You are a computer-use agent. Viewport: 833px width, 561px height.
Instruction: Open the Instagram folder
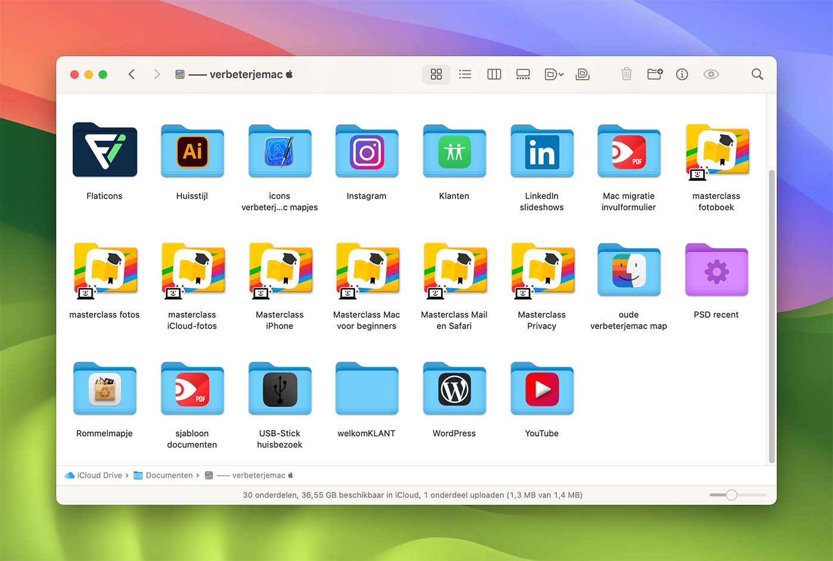(367, 152)
